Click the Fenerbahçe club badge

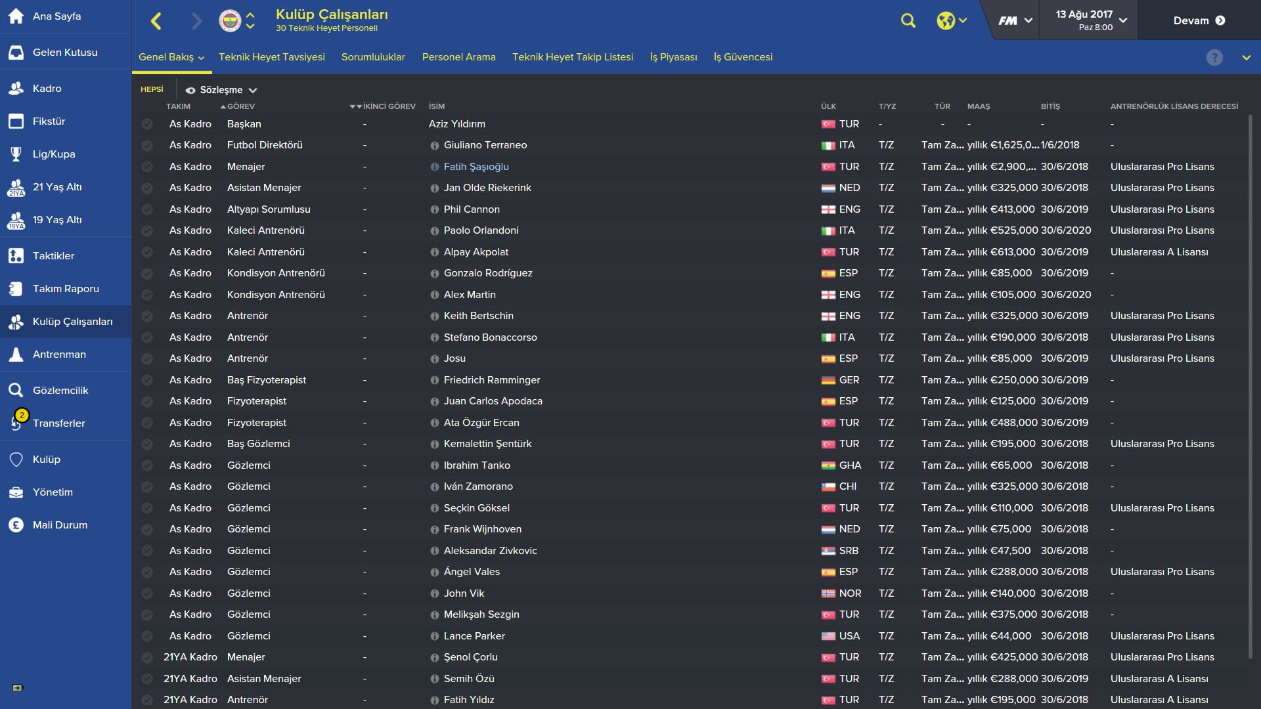(x=230, y=21)
